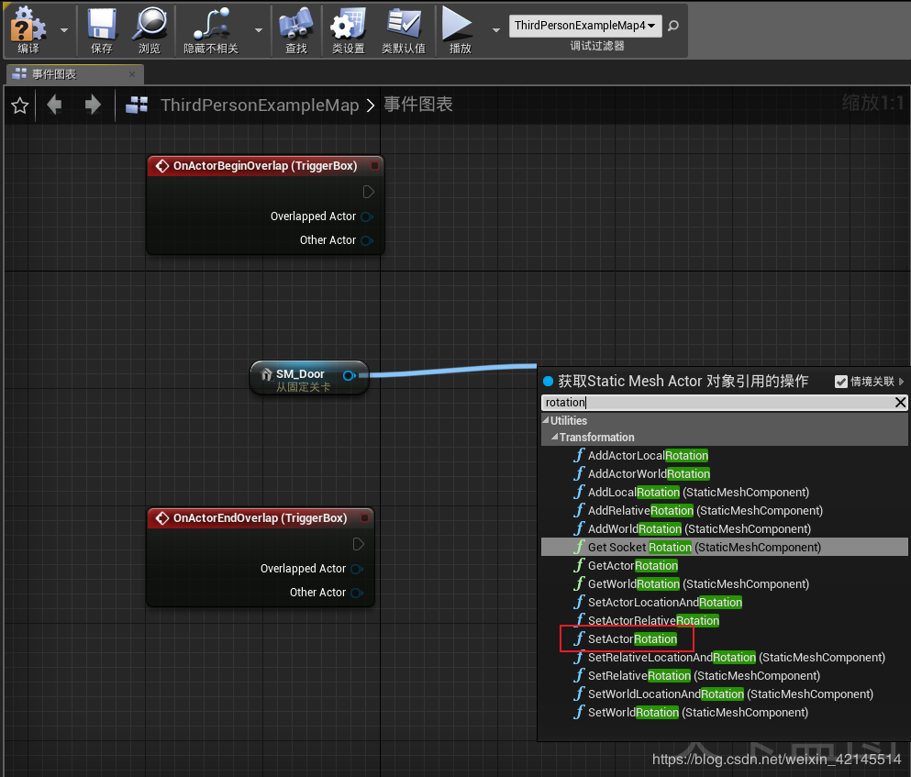Viewport: 911px width, 777px height.
Task: Select SetActorRotation from the list
Action: (x=632, y=639)
